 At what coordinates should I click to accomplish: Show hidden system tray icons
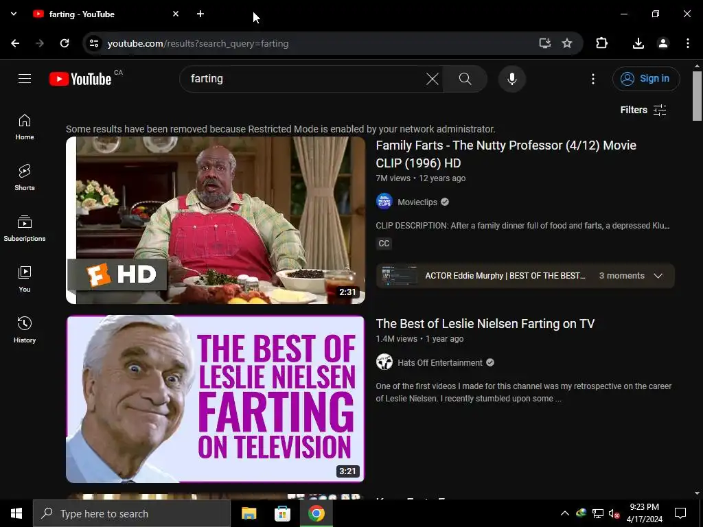[x=565, y=513]
